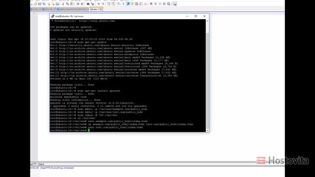Click the Print toolbar icon
315x177 pixels.
coord(58,4)
